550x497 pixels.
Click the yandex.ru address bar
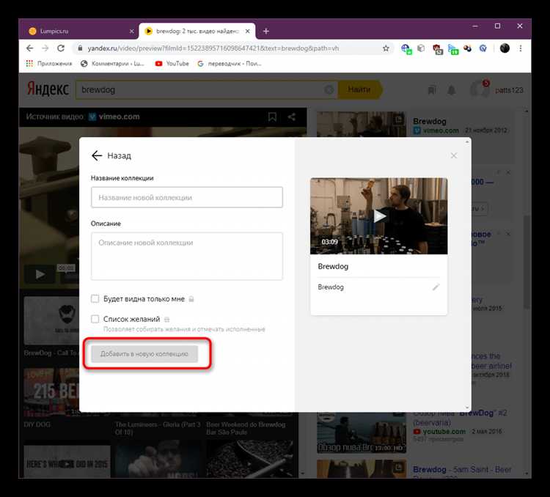[x=224, y=48]
